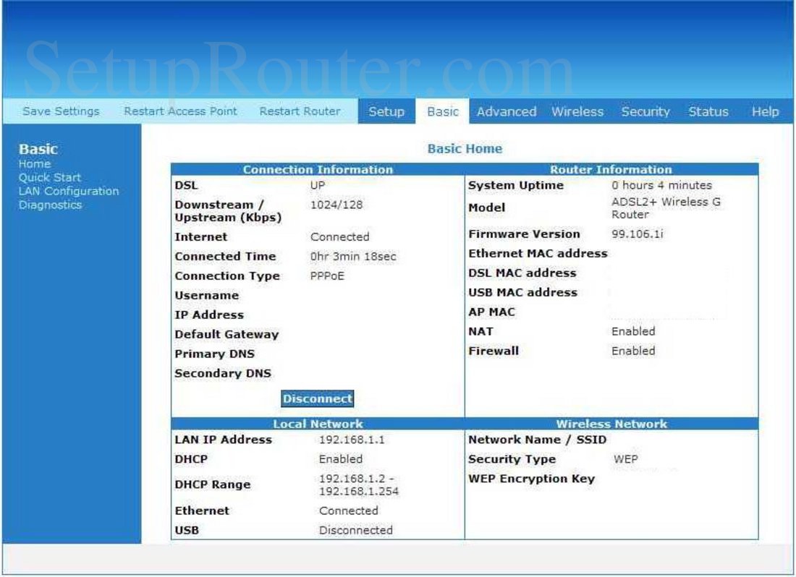
Task: Open LAN Configuration in the sidebar
Action: coord(69,191)
